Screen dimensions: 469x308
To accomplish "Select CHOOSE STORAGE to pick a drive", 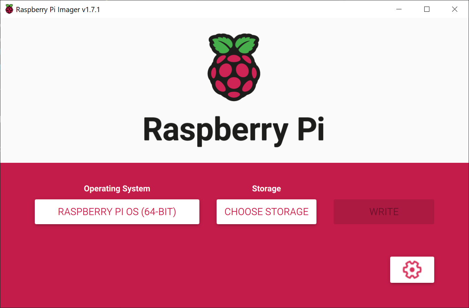I will [267, 212].
